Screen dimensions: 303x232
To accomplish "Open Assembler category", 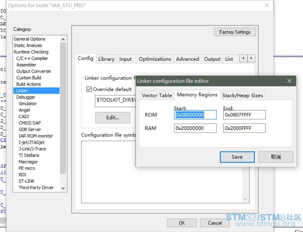I will [x=26, y=65].
